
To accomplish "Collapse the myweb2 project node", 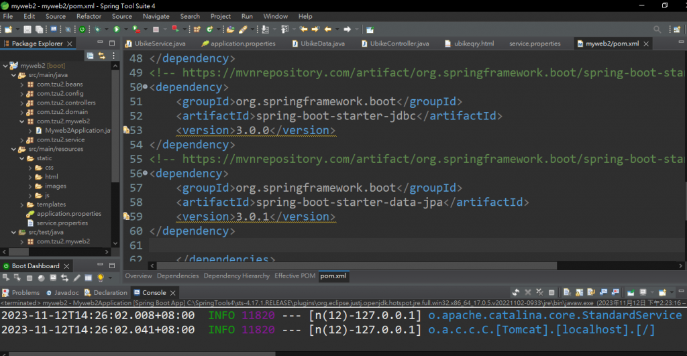I will coord(5,66).
